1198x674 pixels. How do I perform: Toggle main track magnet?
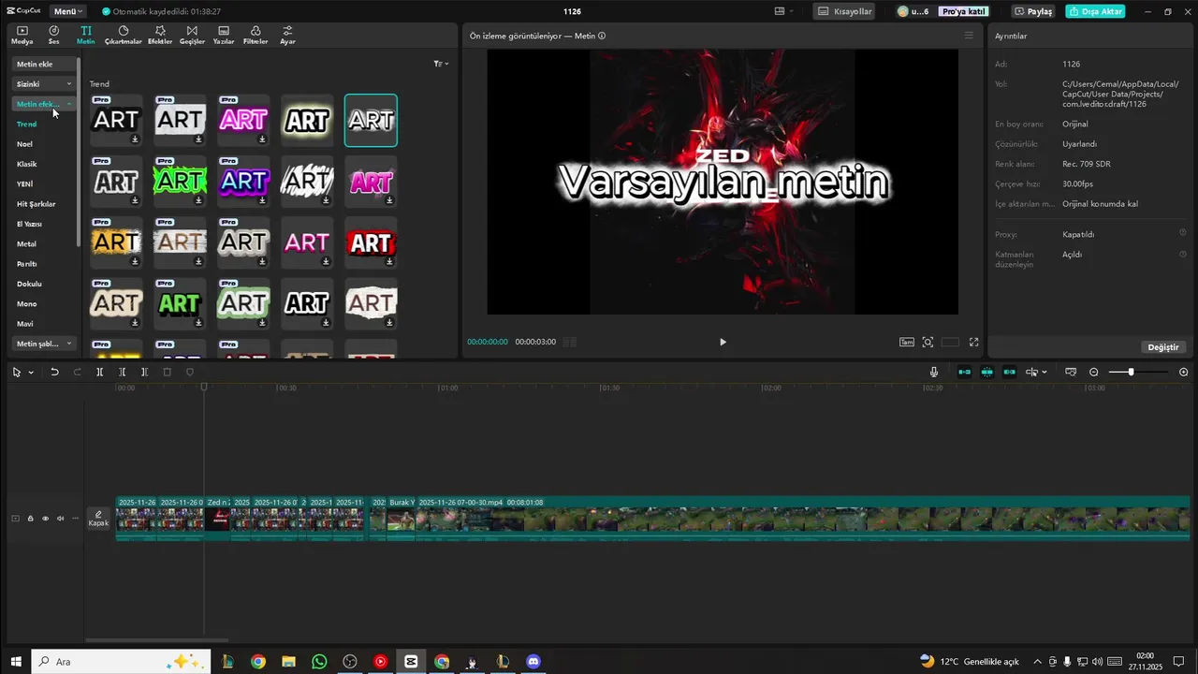coord(964,372)
